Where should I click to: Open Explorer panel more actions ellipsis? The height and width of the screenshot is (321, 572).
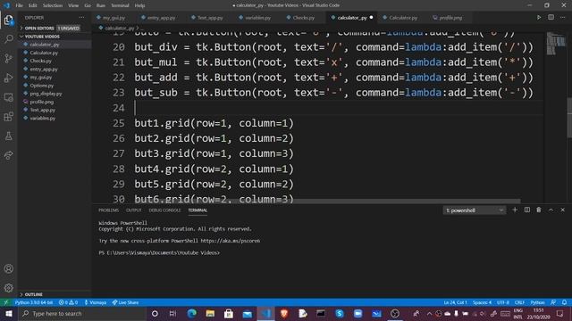tap(81, 18)
